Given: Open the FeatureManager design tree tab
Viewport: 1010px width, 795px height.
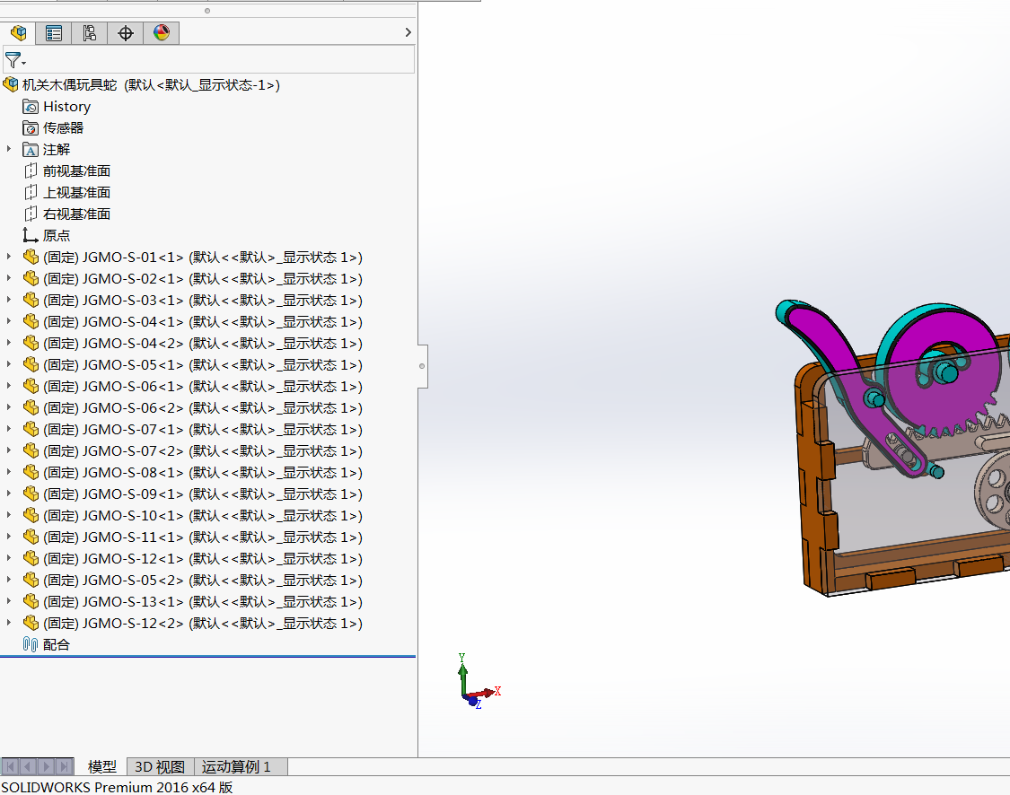Looking at the screenshot, I should tap(18, 33).
